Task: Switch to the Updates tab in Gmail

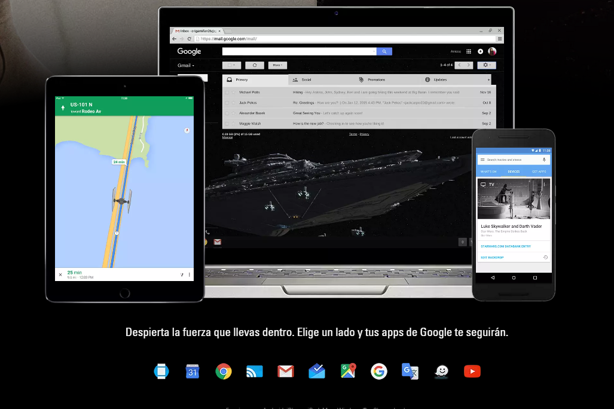Action: (x=453, y=80)
